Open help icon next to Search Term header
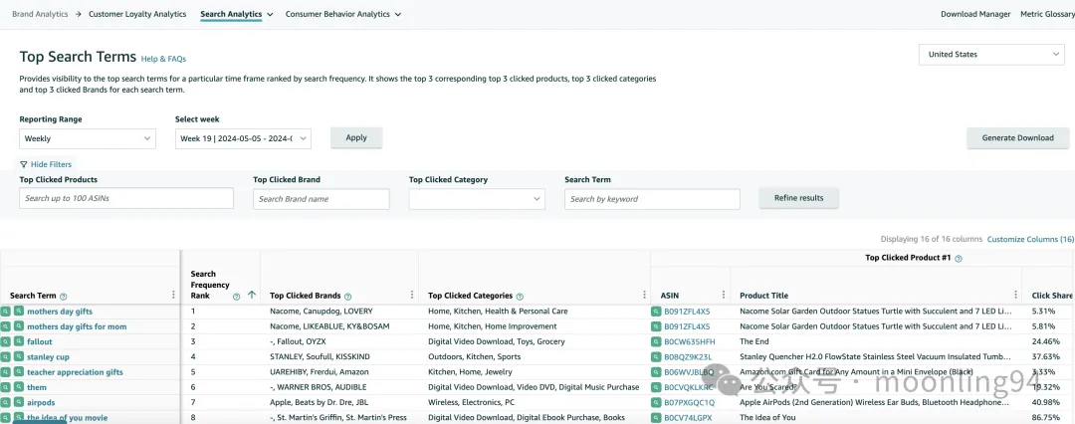Viewport: 1075px width, 424px height. [63, 297]
